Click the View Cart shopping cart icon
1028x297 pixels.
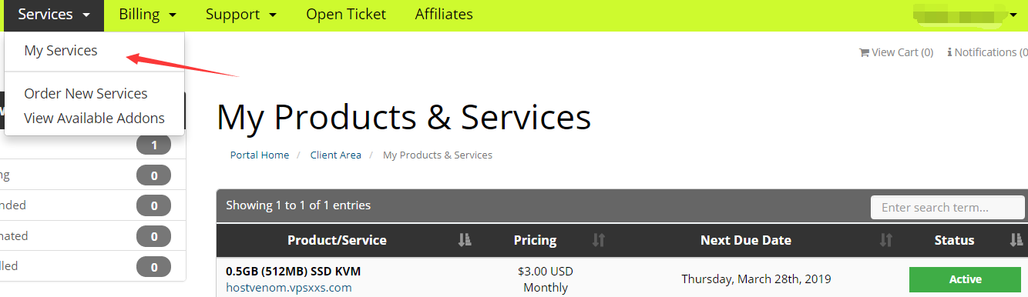coord(864,52)
